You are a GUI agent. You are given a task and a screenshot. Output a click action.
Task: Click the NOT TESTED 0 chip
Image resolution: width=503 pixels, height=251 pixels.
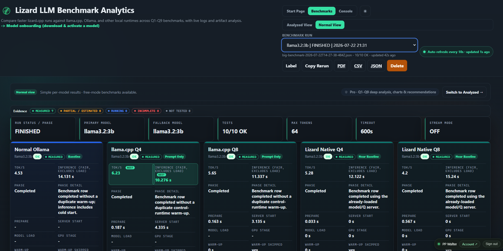pyautogui.click(x=178, y=111)
